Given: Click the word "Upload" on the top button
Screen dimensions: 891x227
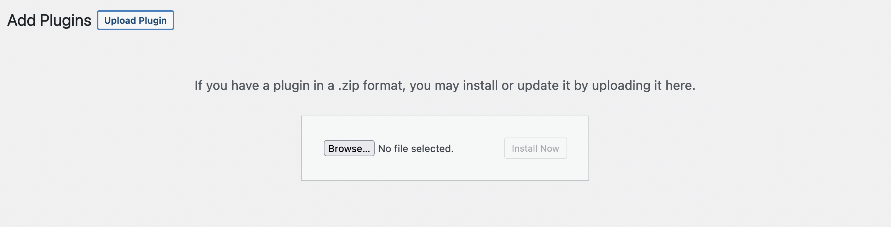Looking at the screenshot, I should 120,21.
